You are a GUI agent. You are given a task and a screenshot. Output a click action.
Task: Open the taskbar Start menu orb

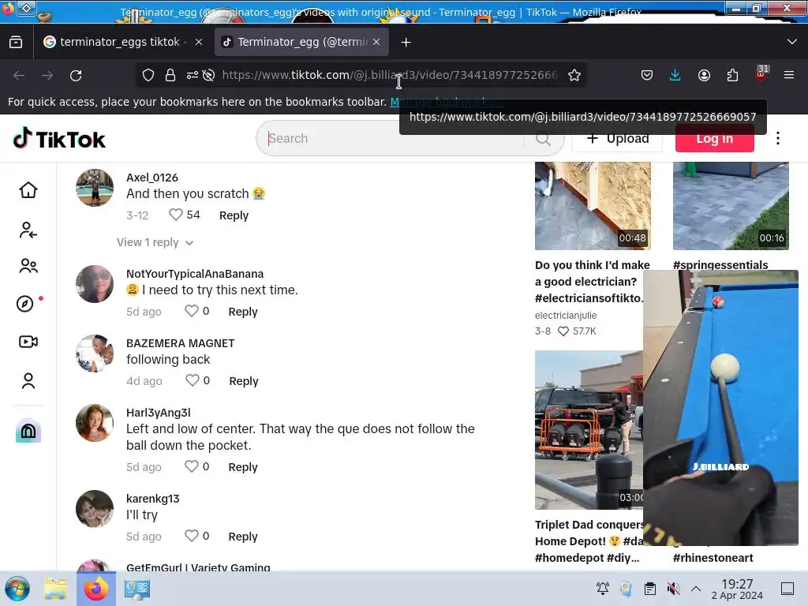(17, 589)
